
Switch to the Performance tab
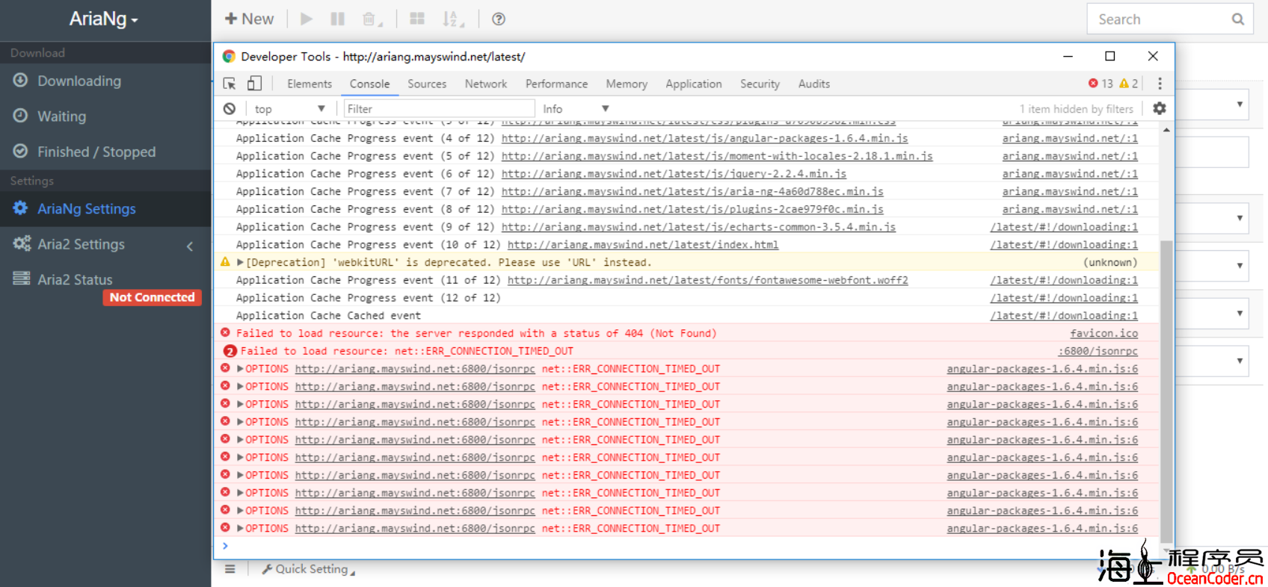tap(556, 84)
